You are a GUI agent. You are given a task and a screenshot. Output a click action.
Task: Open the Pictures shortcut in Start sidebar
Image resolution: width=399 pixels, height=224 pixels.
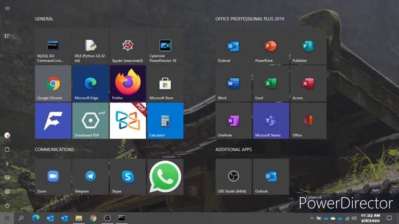click(7, 177)
